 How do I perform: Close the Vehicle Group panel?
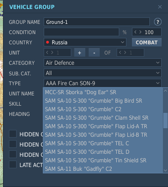point(160,7)
